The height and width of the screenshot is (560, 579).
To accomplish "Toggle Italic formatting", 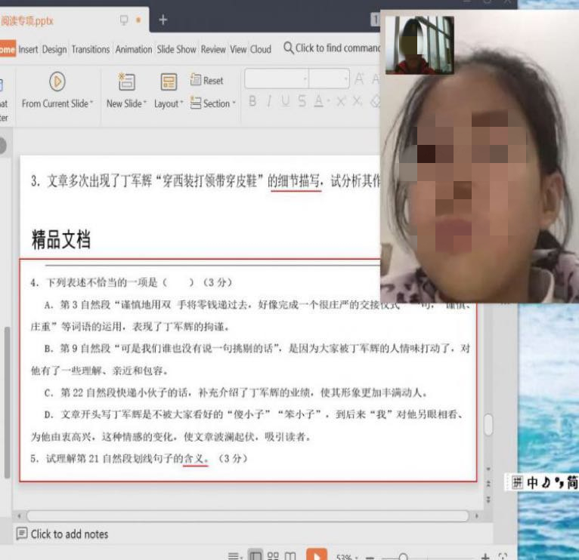I will click(x=268, y=101).
